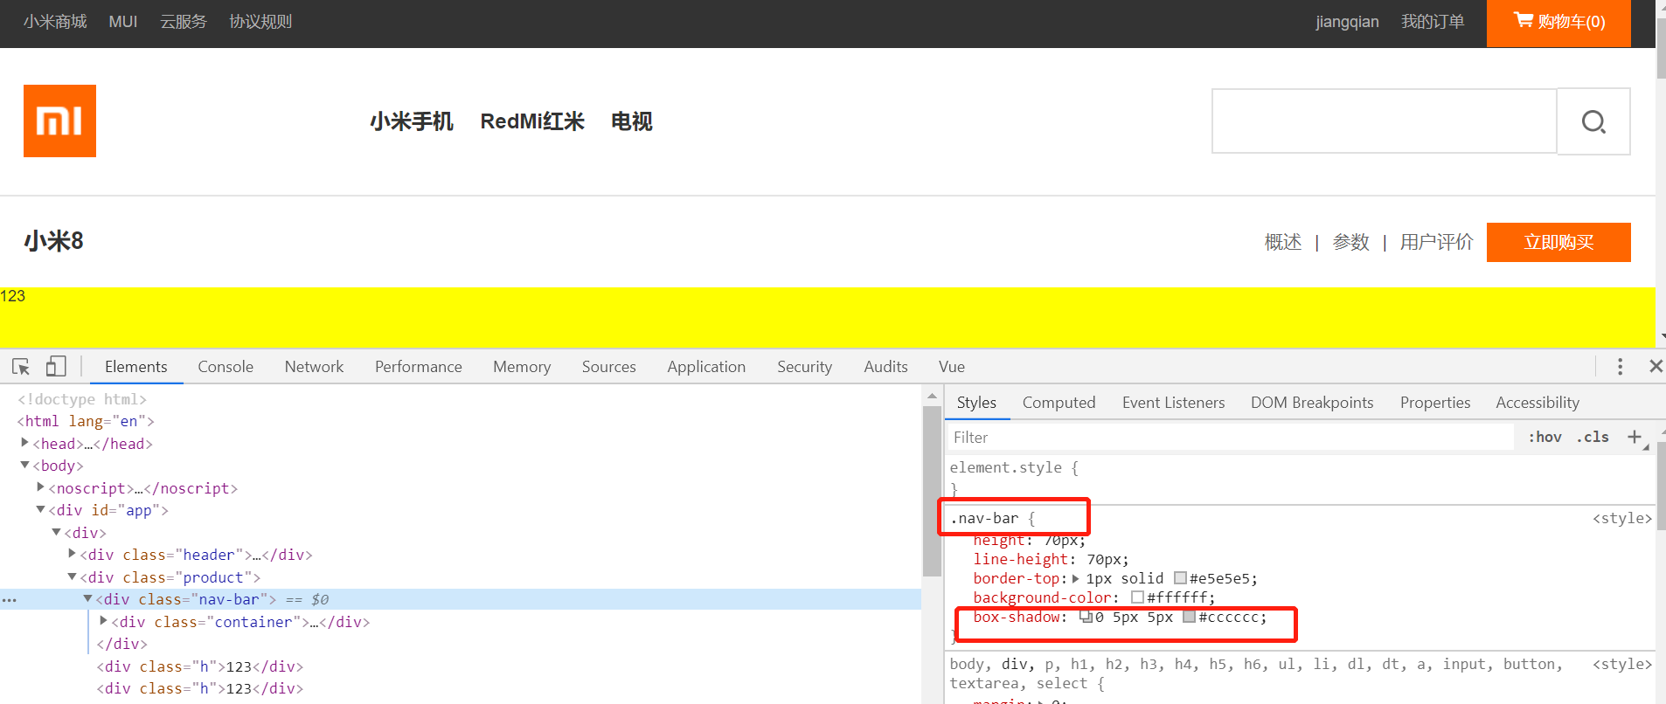Expand the div class header node
The width and height of the screenshot is (1666, 704).
pos(72,554)
